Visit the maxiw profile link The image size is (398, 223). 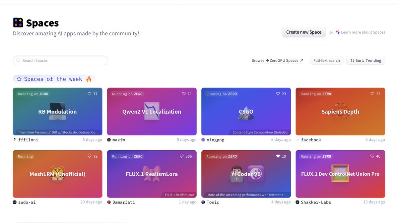click(x=119, y=140)
